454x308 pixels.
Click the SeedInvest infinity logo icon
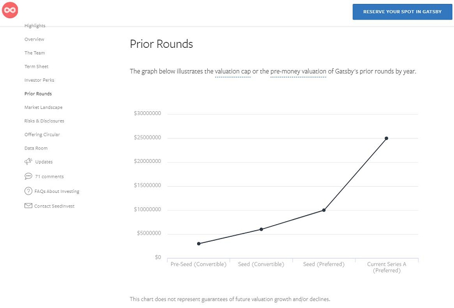11,11
